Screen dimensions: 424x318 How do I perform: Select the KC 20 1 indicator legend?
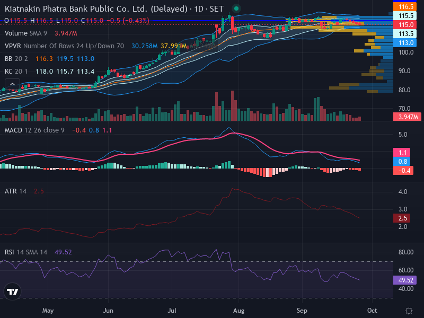[16, 72]
